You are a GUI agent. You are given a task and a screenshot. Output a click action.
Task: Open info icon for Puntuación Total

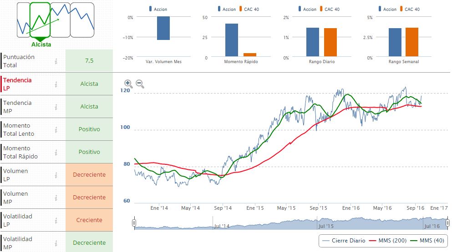[x=56, y=61]
